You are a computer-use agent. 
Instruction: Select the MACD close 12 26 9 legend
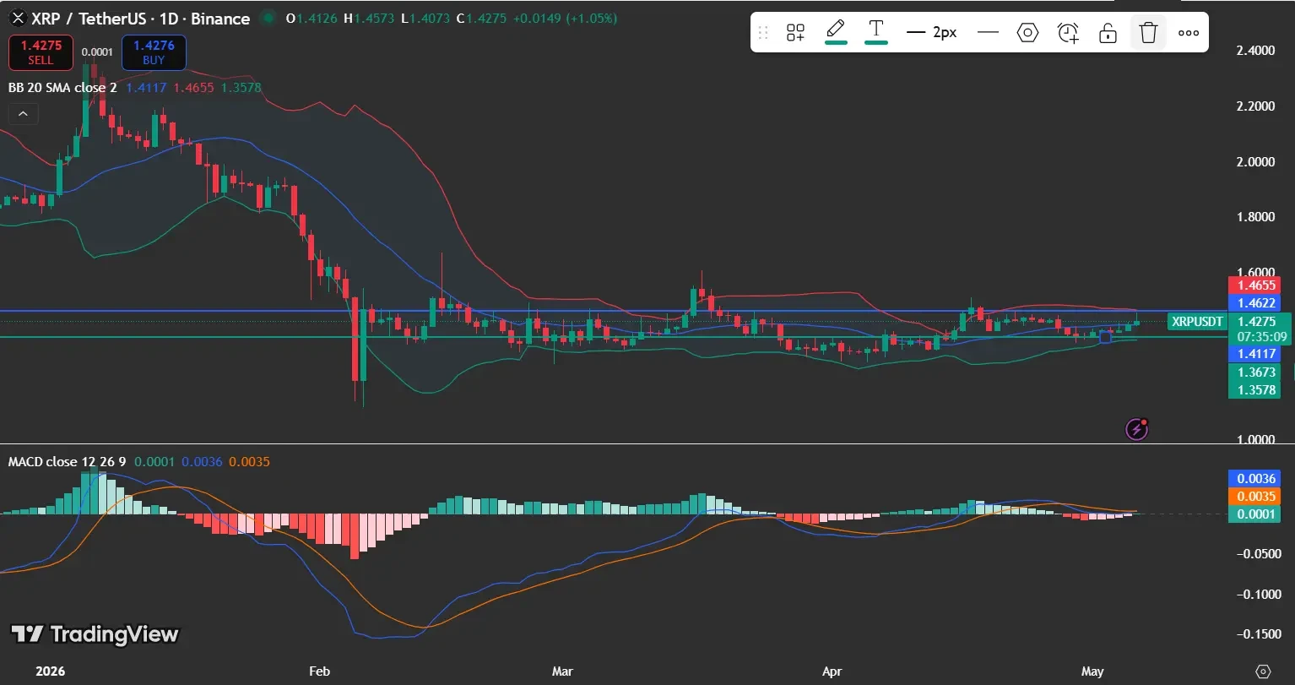[x=67, y=462]
